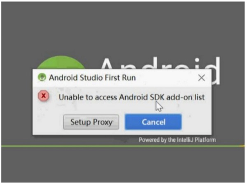Click 'Powered by the IntelliJ Platform' text

click(x=177, y=140)
